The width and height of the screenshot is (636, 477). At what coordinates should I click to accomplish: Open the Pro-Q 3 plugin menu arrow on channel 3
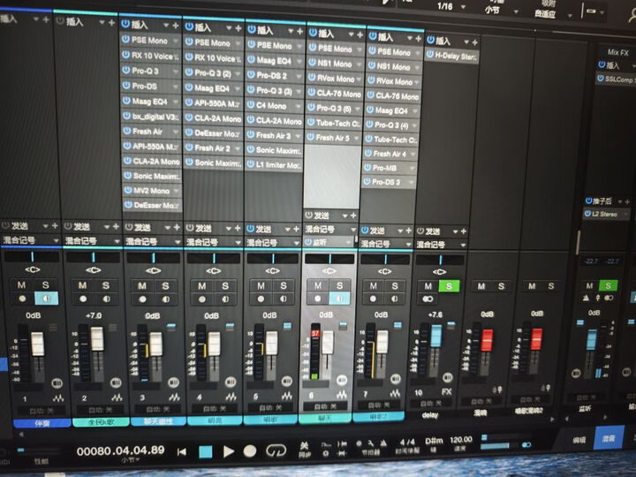[x=175, y=71]
